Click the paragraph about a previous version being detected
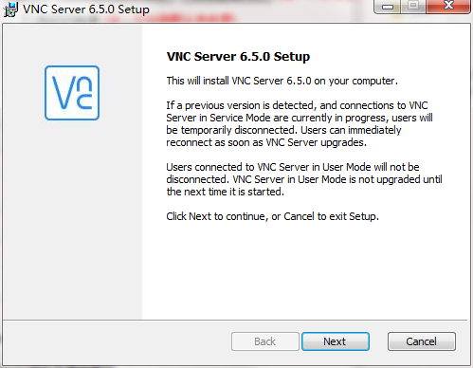The image size is (473, 368). (x=300, y=124)
